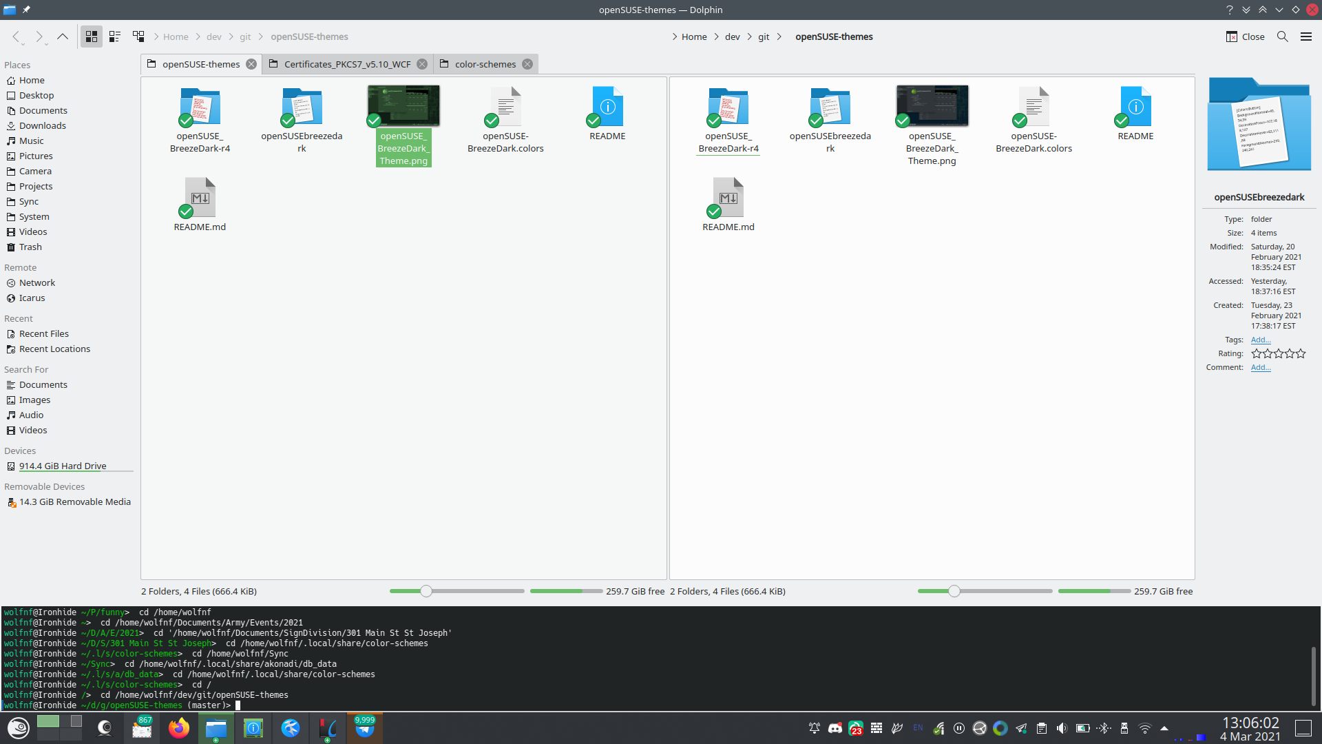Select openSUSE-BreezeDark.colors file in right pane

[1034, 120]
